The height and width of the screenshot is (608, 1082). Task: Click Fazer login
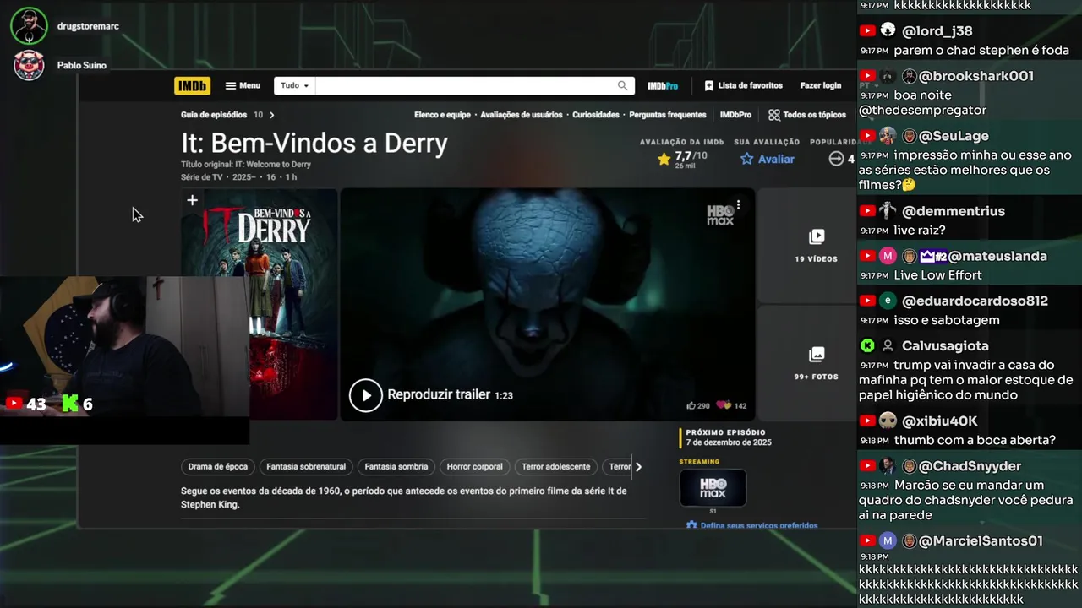821,85
